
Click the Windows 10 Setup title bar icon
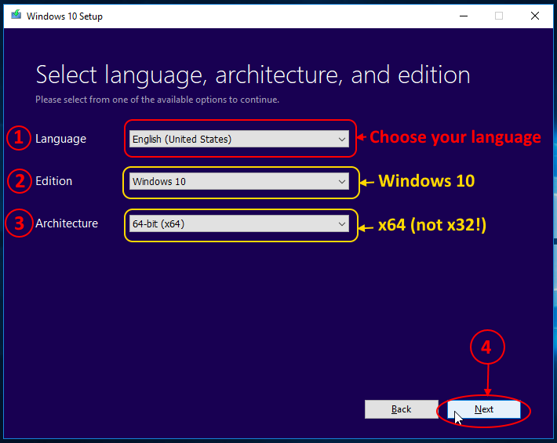(16, 15)
